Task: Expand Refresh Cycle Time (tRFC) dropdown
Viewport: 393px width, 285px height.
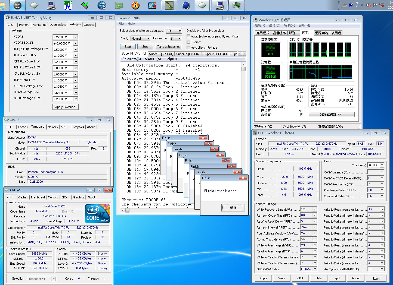Action: click(x=315, y=215)
